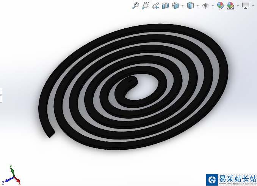
Task: Return to the Previous View
Action: click(155, 6)
